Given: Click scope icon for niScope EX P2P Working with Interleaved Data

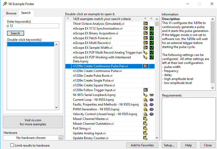Looking at the screenshot, I should pyautogui.click(x=152, y=57).
